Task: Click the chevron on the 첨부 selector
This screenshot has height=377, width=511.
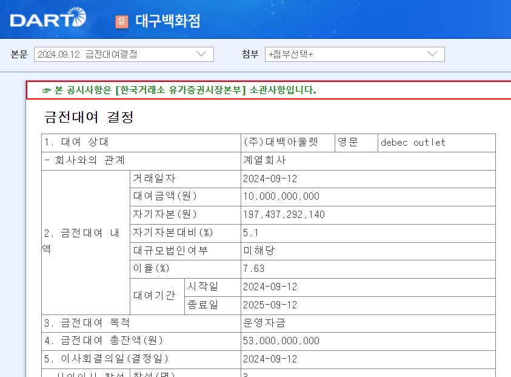Action: (x=432, y=54)
